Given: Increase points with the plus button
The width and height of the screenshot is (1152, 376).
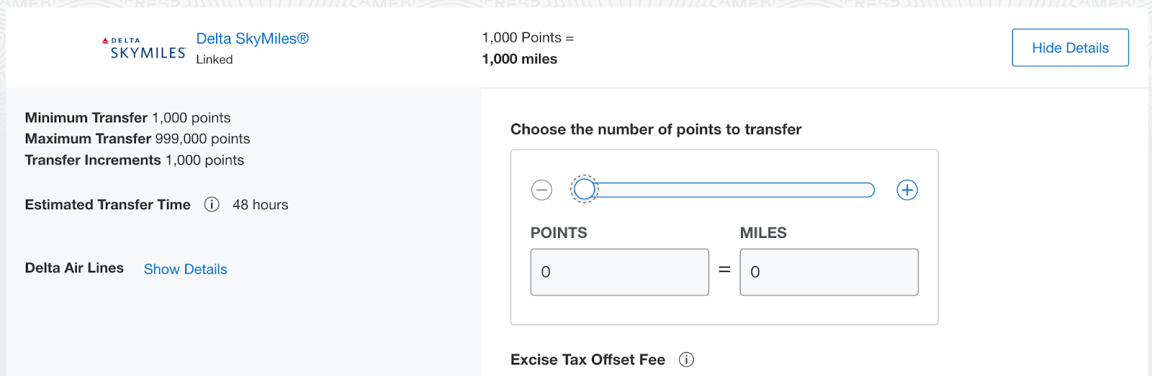Looking at the screenshot, I should point(907,190).
